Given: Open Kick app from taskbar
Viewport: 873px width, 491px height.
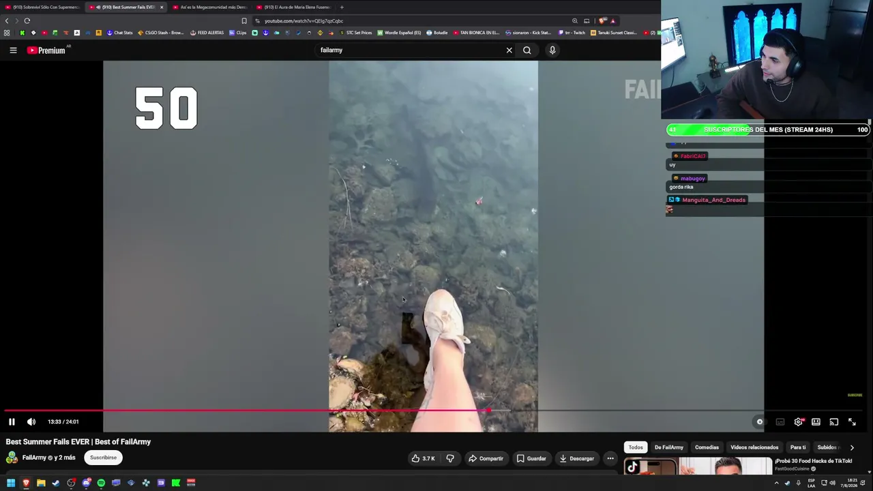Looking at the screenshot, I should point(176,483).
